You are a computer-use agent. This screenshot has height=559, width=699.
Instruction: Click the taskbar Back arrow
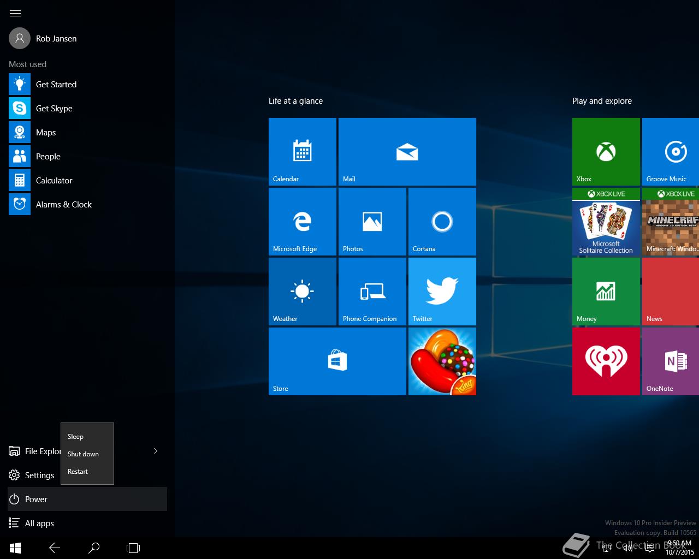point(55,548)
